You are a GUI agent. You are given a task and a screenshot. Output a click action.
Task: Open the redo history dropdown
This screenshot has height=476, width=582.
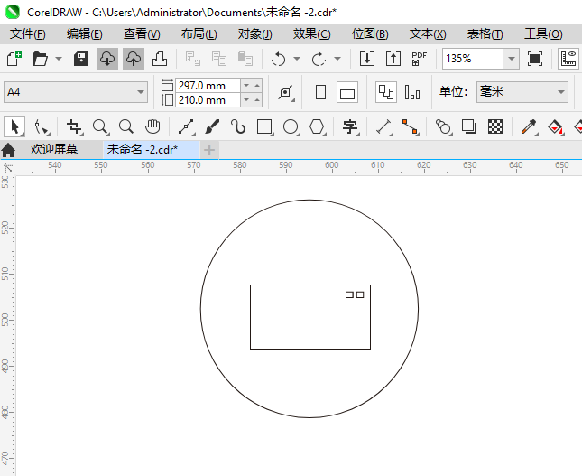tap(337, 59)
